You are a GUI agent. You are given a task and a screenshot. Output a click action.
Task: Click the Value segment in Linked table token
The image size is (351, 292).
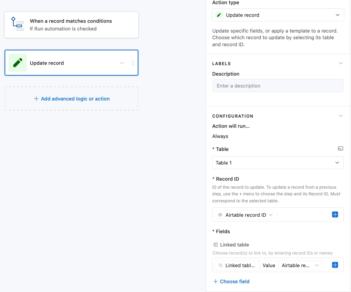269,265
